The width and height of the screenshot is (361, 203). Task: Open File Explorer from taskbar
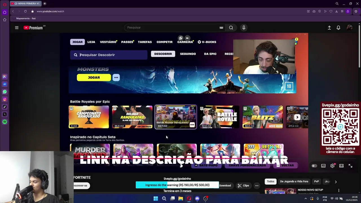(181, 198)
